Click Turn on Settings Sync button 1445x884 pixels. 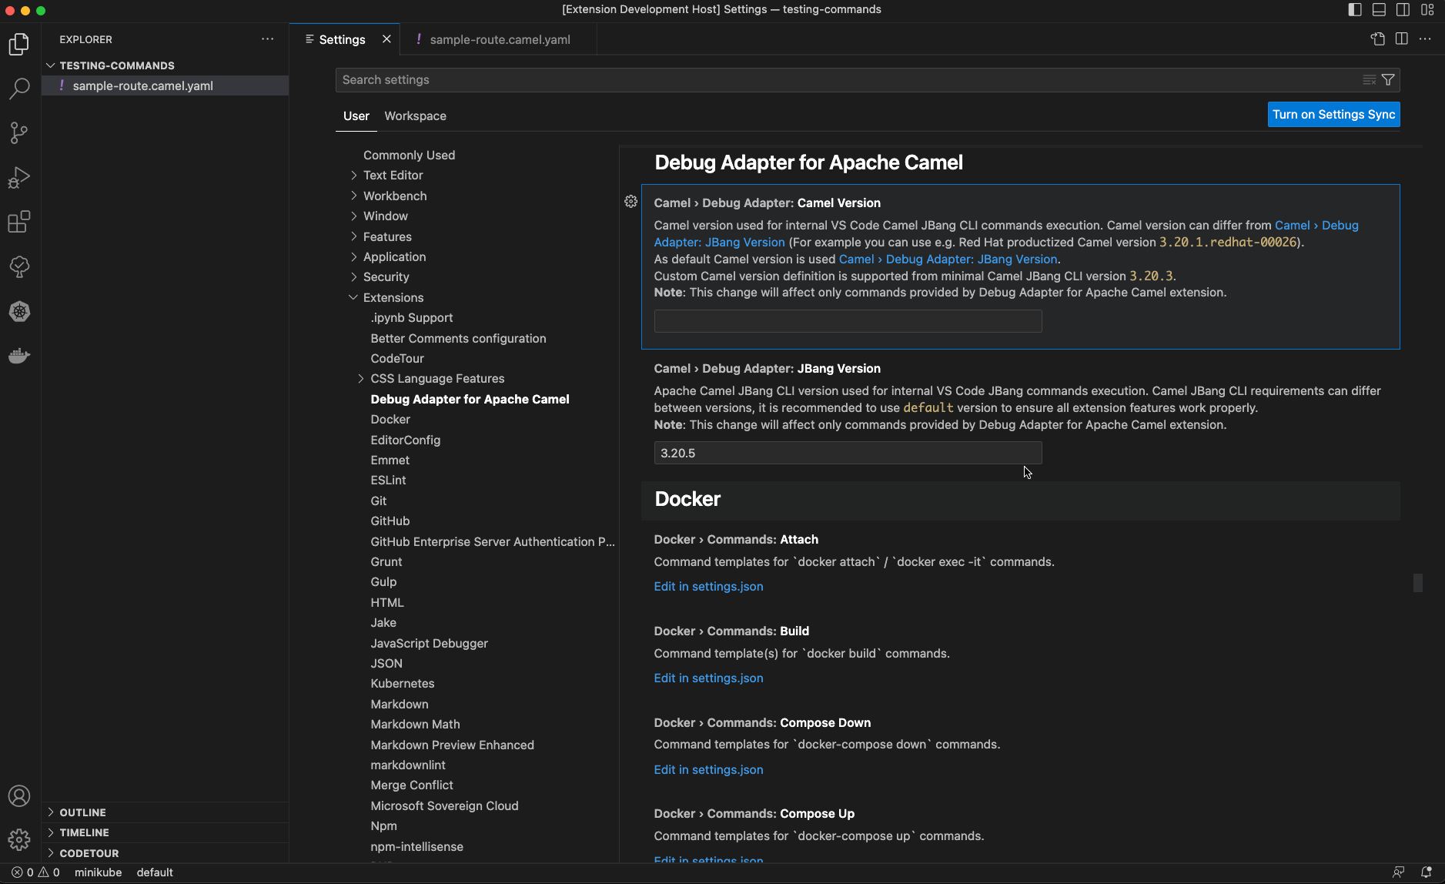[1333, 115]
